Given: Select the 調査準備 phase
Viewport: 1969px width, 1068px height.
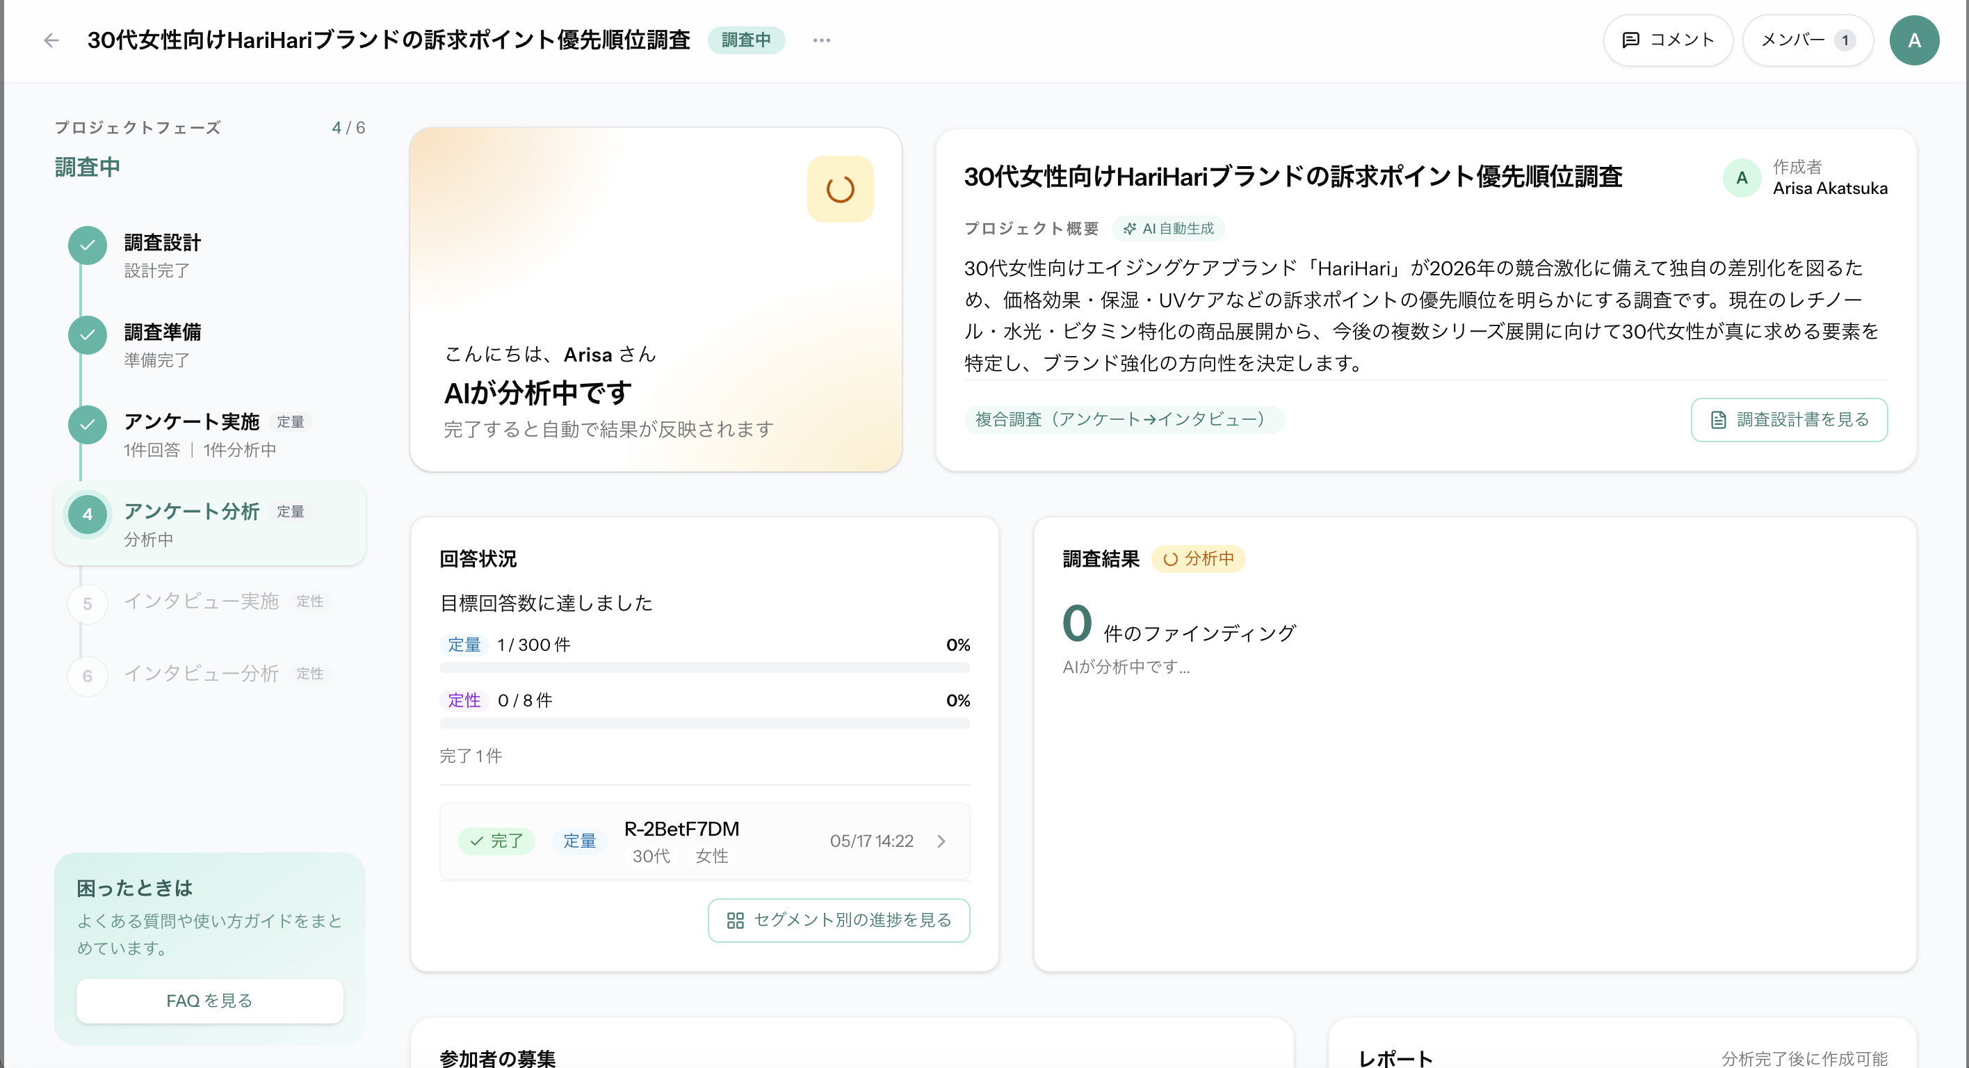Looking at the screenshot, I should click(209, 345).
